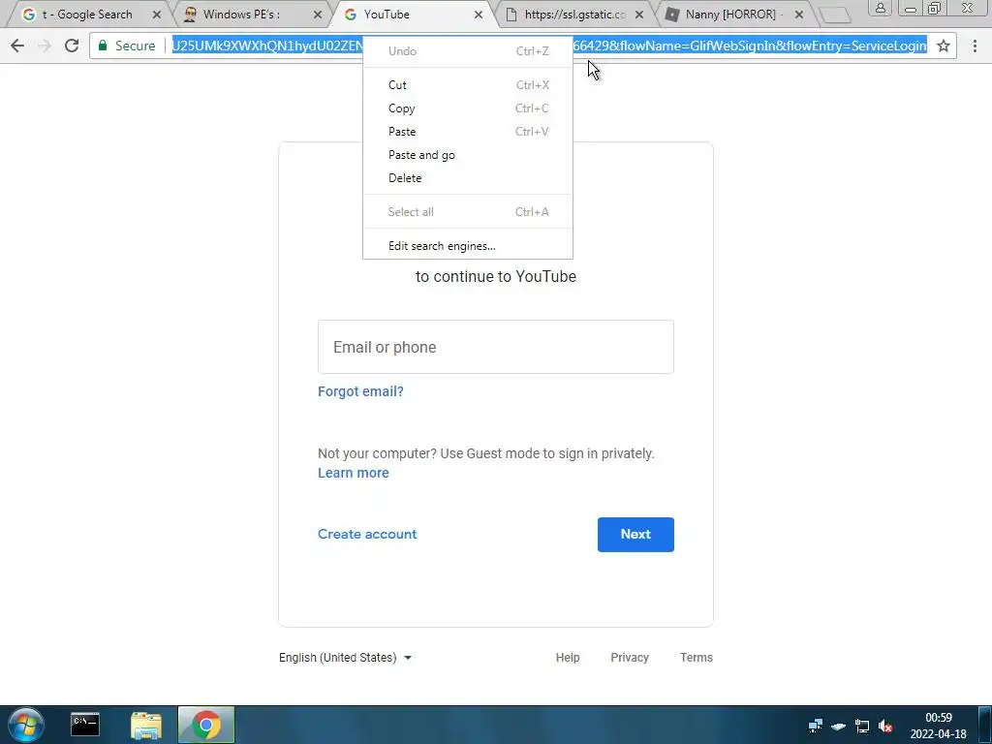Switch to the Windows PE's tab
The image size is (992, 744).
[241, 15]
